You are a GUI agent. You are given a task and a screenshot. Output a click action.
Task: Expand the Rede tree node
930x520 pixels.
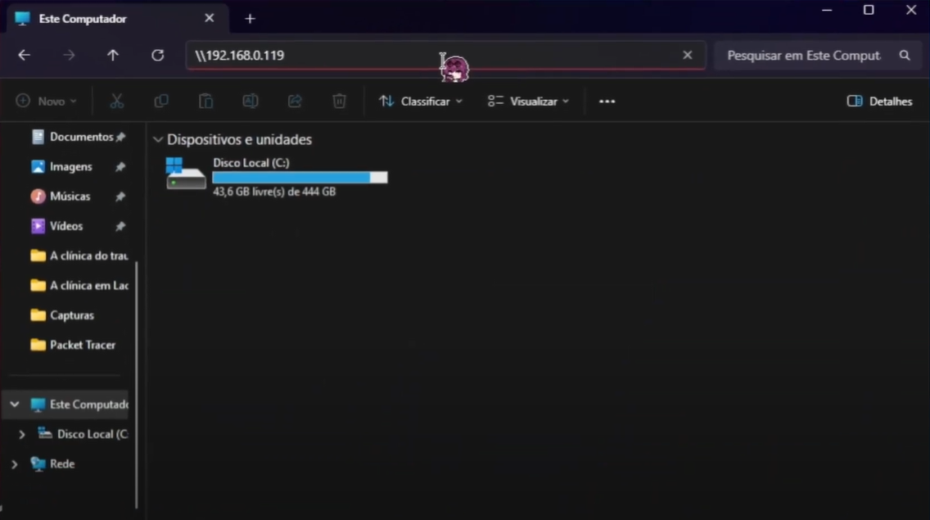tap(15, 464)
